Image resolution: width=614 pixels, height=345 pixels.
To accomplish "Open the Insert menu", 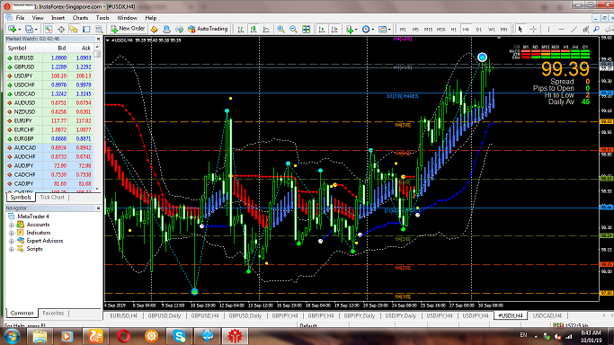I will 58,18.
